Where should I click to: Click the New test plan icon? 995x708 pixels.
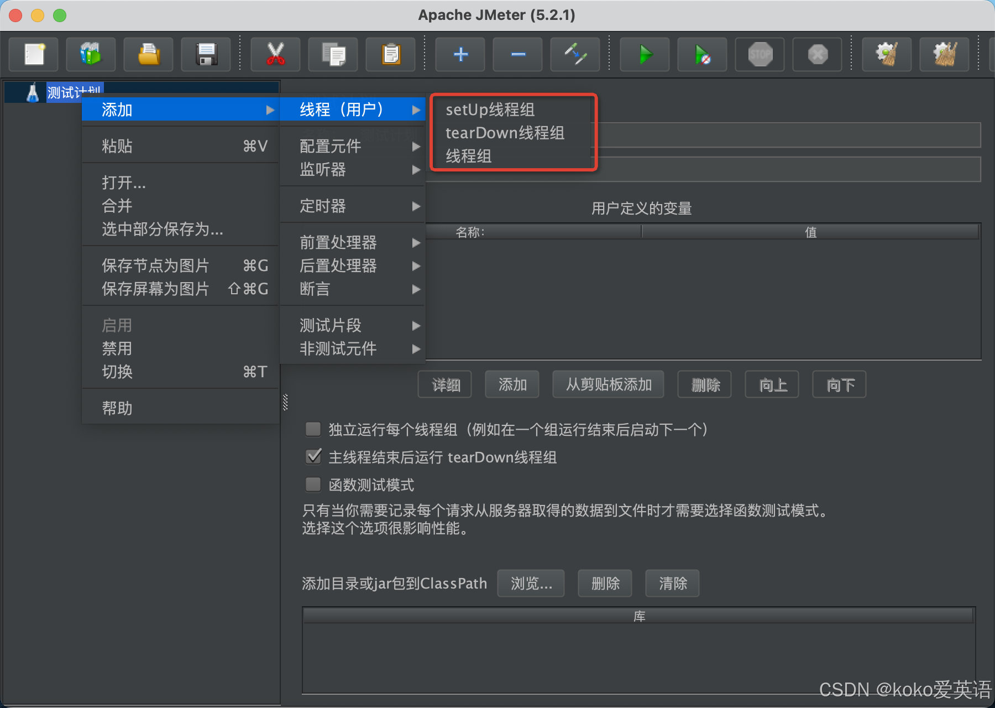34,54
